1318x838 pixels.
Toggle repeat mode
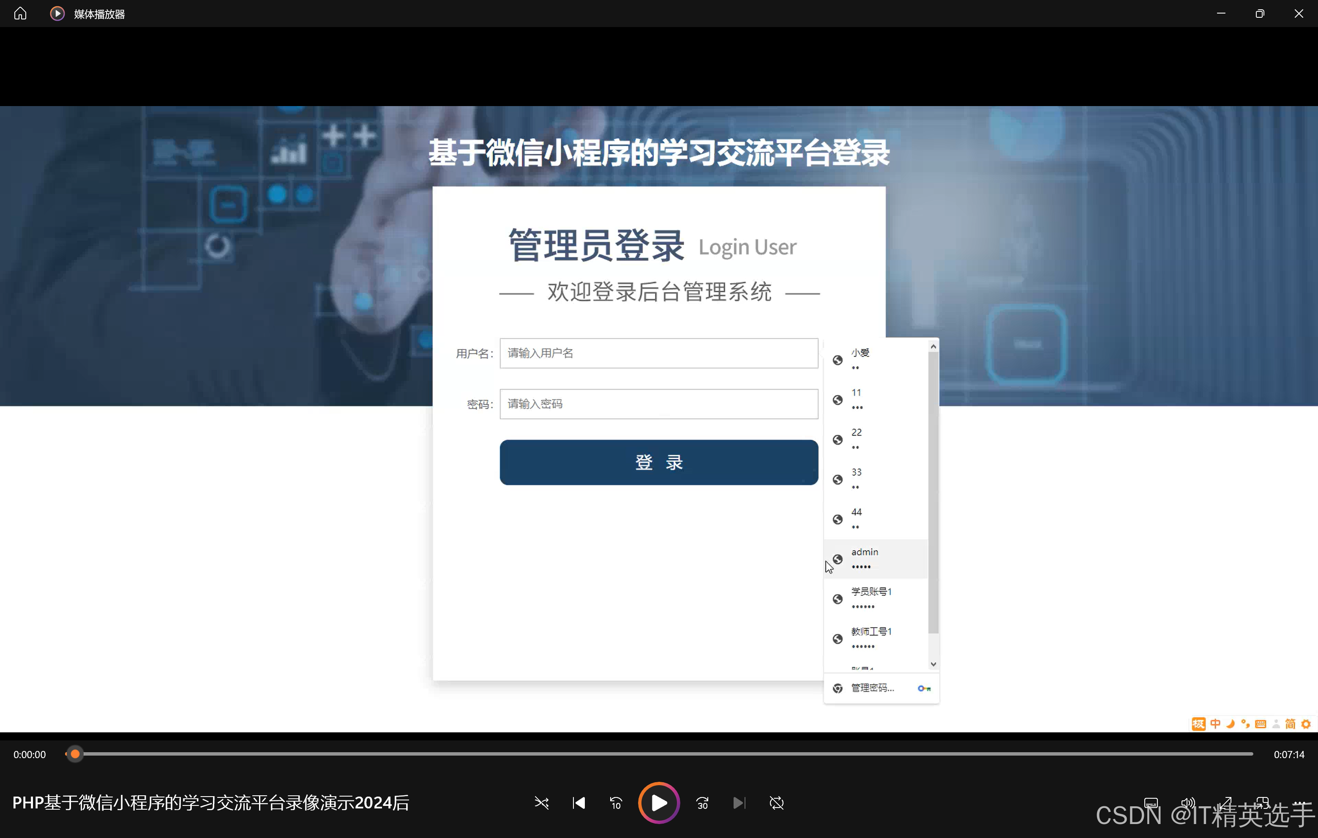776,803
